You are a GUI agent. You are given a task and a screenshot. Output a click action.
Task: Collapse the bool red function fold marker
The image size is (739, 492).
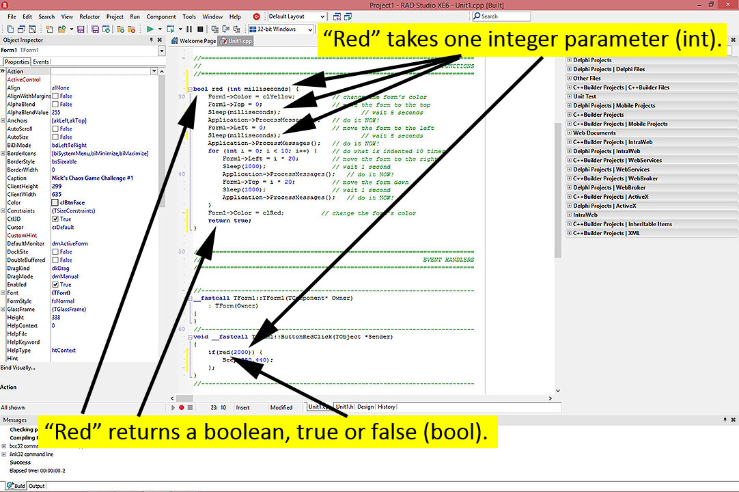pos(190,89)
